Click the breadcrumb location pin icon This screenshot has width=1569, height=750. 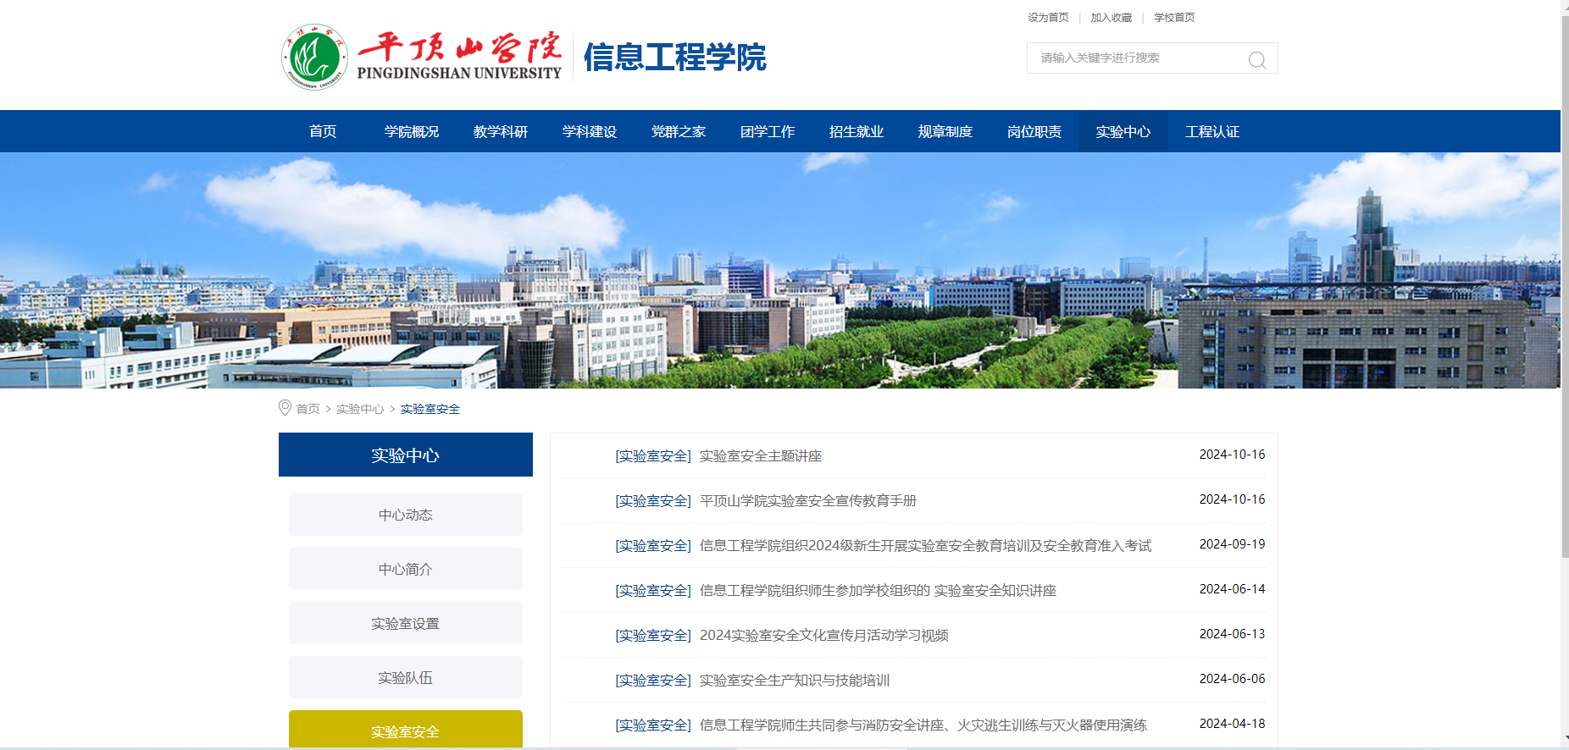click(285, 408)
